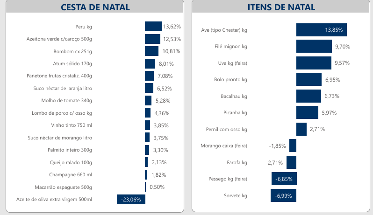Click the Ave (tipo Chester) kg bar
Viewport: 373px width, 215px height.
pos(321,30)
